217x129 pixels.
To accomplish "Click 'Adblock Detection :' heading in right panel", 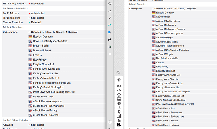I will click(138, 4).
